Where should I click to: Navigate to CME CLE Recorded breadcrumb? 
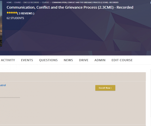click(x=31, y=2)
